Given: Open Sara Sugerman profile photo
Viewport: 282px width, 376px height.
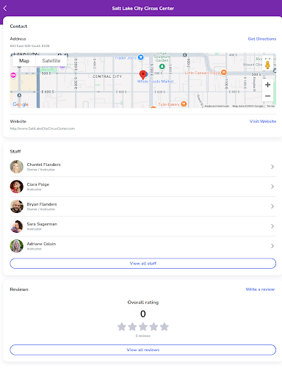Looking at the screenshot, I should [x=17, y=226].
